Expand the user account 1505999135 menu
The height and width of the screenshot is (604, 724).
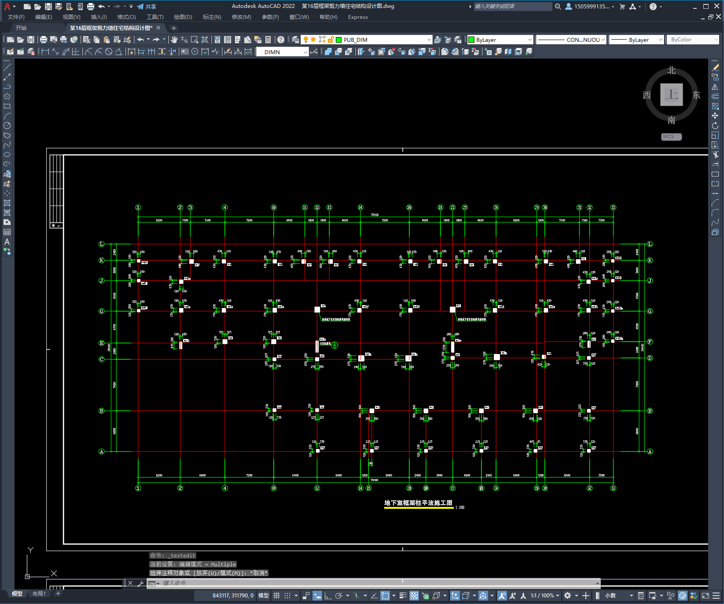point(590,7)
